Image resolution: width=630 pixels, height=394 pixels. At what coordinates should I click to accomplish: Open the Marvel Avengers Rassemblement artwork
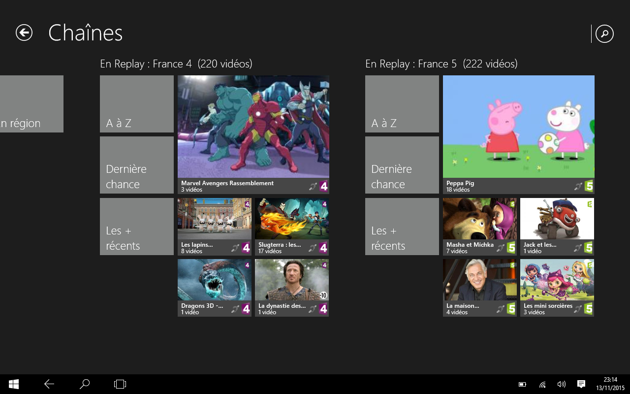(253, 127)
